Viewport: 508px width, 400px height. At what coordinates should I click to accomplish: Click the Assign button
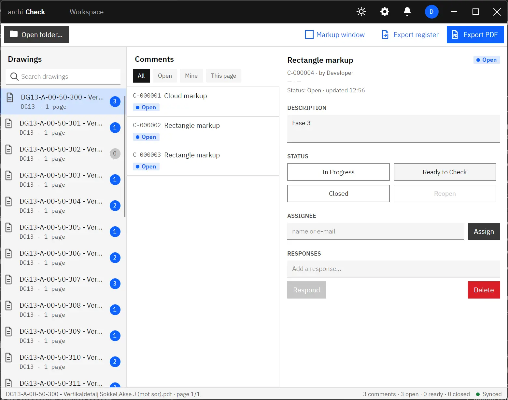(484, 231)
